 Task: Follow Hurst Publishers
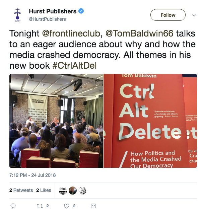click(168, 15)
